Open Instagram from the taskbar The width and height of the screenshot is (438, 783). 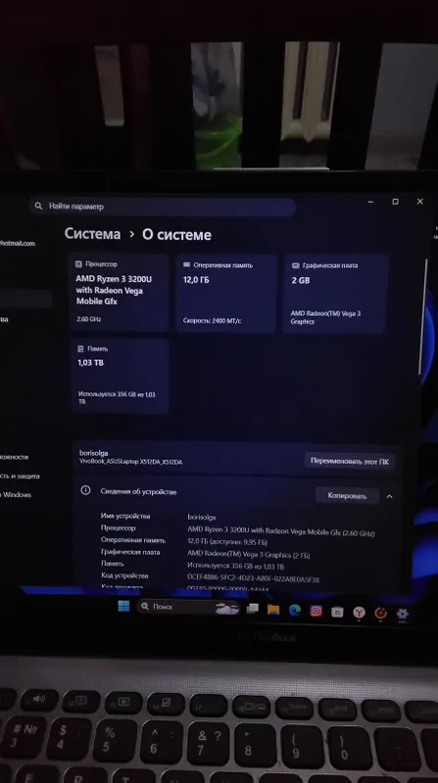pyautogui.click(x=316, y=611)
